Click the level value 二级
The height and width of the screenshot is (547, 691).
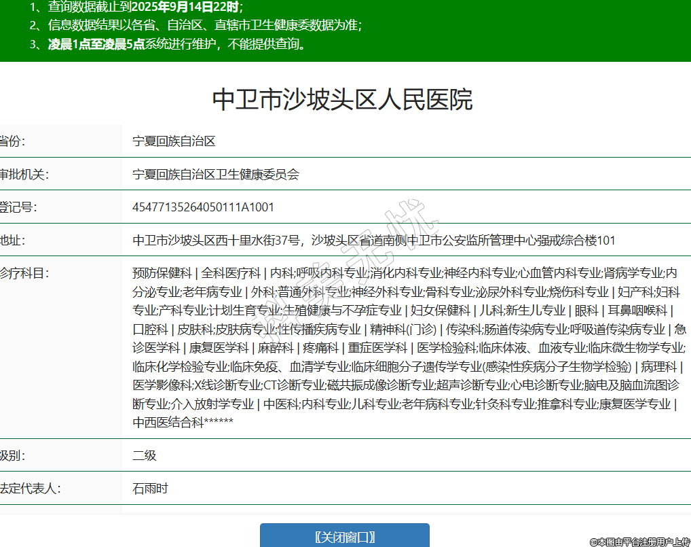(x=145, y=455)
